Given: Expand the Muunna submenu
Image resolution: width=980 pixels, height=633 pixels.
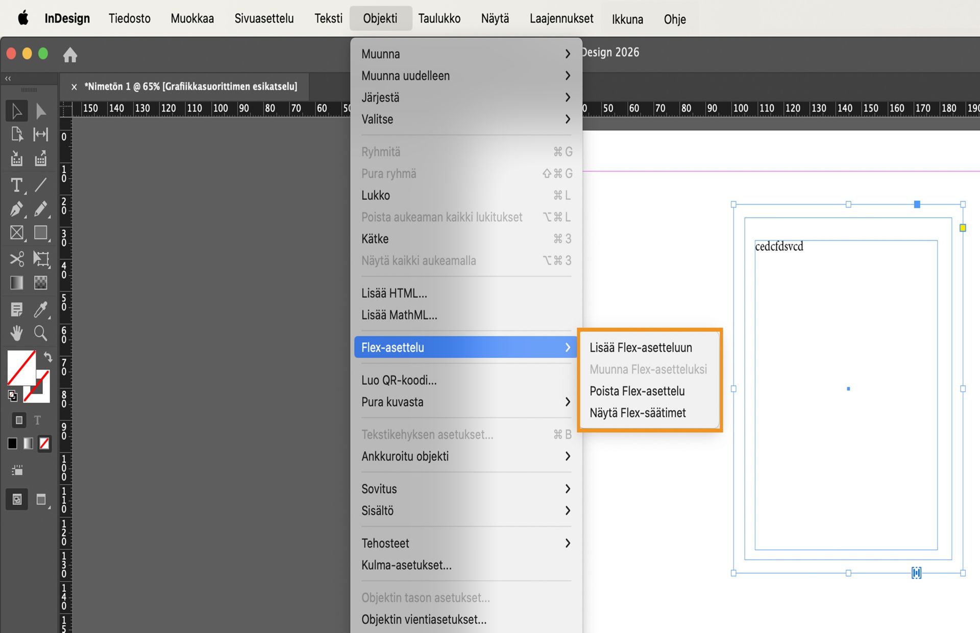Looking at the screenshot, I should 465,54.
